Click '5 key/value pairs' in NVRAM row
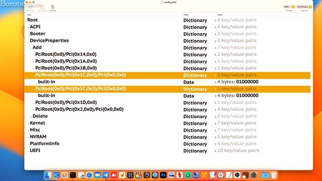This screenshot has height=181, width=322. point(237,137)
